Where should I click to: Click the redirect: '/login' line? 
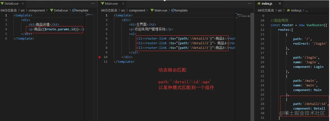[310, 44]
